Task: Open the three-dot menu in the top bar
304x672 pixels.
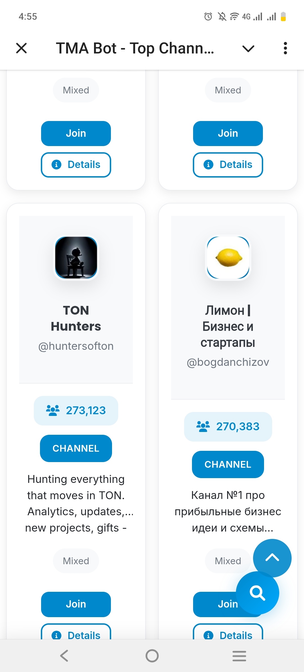Action: (x=285, y=48)
